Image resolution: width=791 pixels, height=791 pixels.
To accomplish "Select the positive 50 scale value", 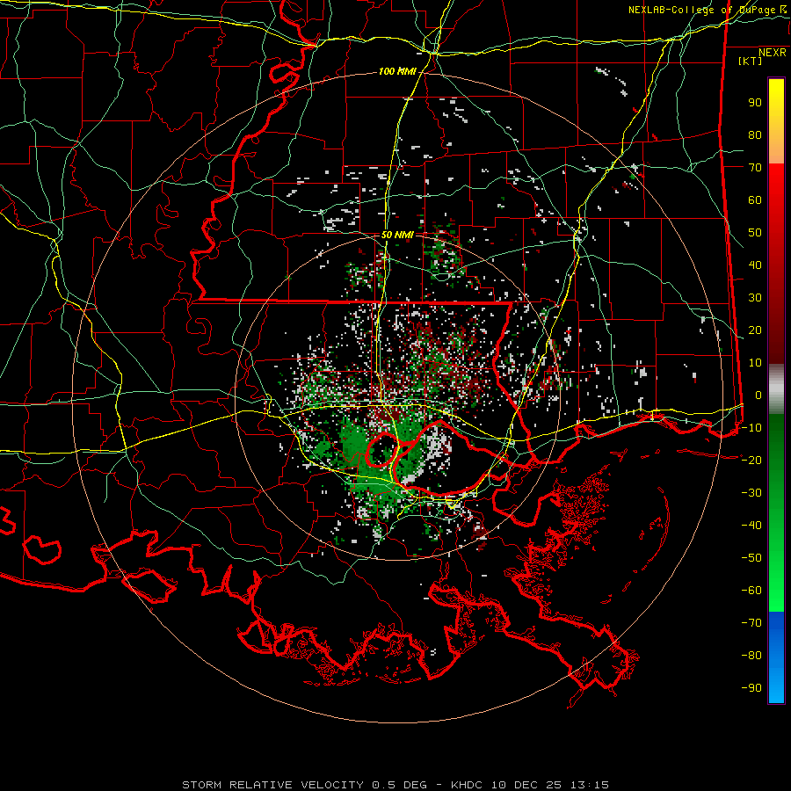I will [x=755, y=233].
